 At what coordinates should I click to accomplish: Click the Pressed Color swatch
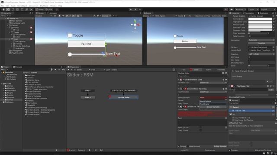(x=261, y=25)
